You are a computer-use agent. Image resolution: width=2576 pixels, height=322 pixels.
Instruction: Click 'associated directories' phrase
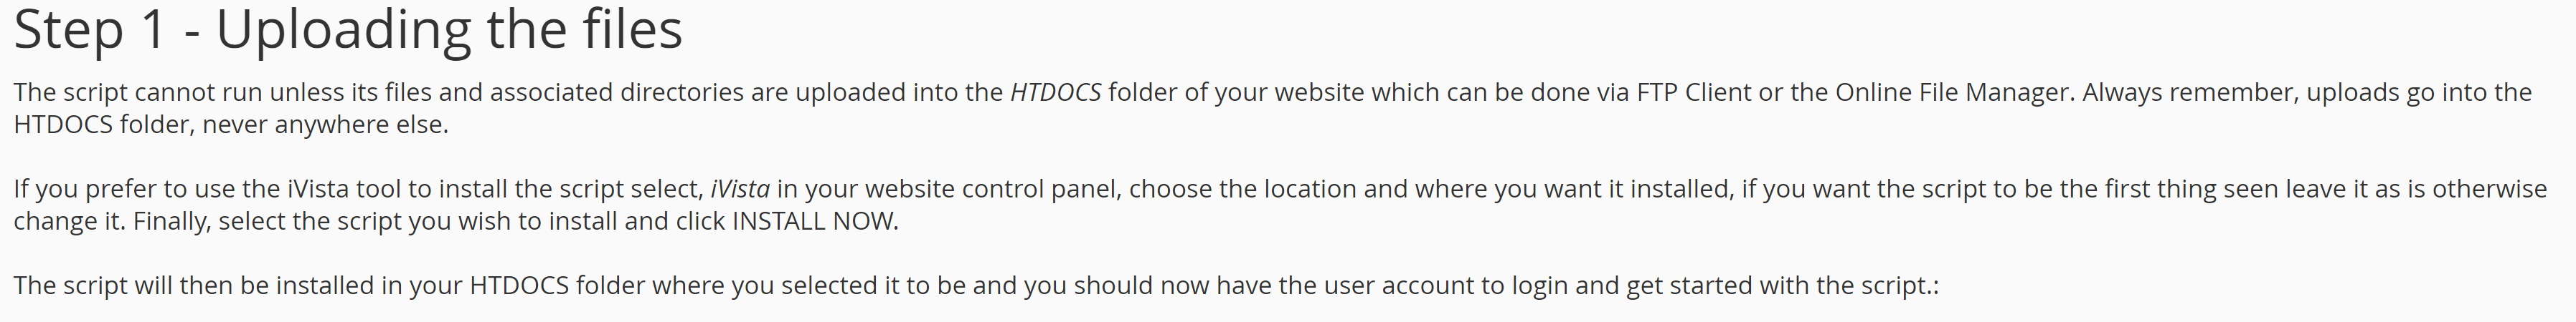(617, 93)
